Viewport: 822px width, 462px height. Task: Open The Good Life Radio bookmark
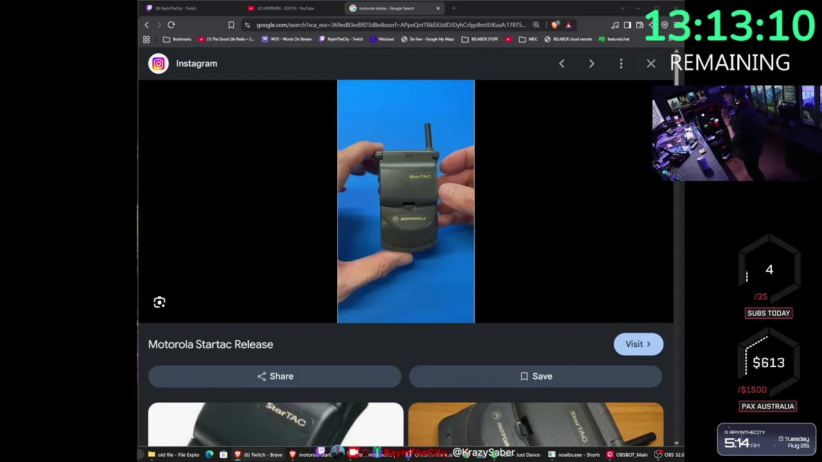(x=226, y=39)
